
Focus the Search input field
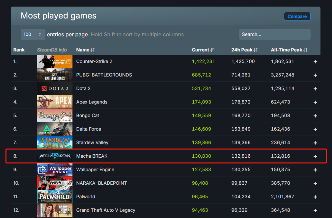pos(275,34)
